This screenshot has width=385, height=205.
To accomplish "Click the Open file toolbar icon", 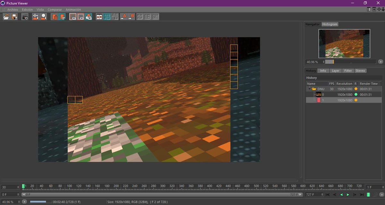I will click(6, 17).
